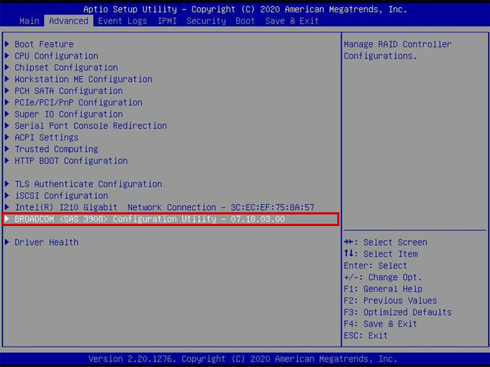Viewport: 490px width, 367px height.
Task: Click arrow icon beside iSCSI Configuration
Action: click(7, 196)
